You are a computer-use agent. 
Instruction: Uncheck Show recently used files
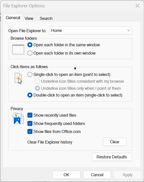click(30, 115)
